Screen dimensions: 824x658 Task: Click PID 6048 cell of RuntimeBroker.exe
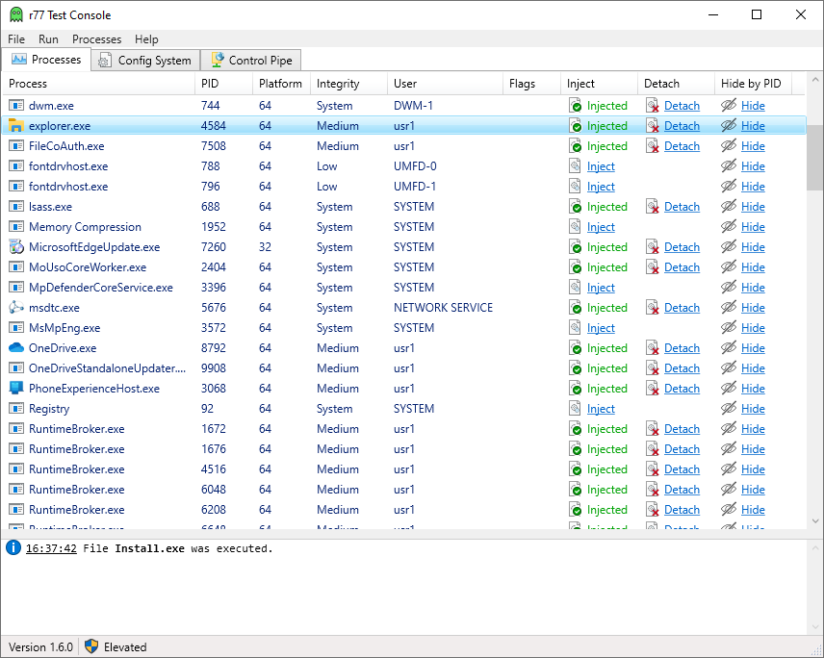coord(214,490)
